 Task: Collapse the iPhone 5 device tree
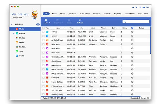point(11,24)
